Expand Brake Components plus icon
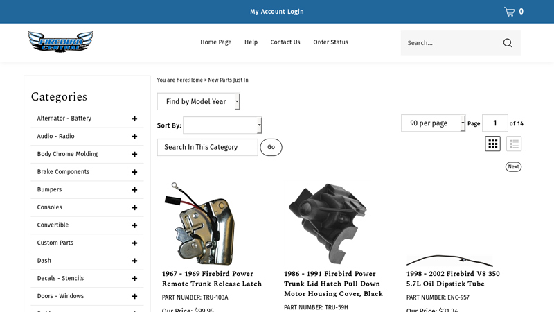This screenshot has width=554, height=312. click(x=134, y=172)
